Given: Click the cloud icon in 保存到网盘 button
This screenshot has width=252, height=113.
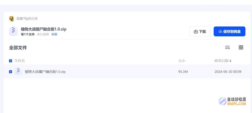Looking at the screenshot, I should pos(220,32).
